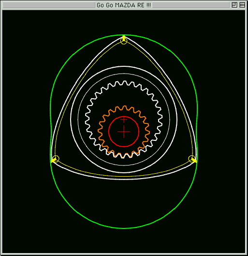
Task: Click the 'Go Go MAZDA RE !!!' title
Action: 124,5
